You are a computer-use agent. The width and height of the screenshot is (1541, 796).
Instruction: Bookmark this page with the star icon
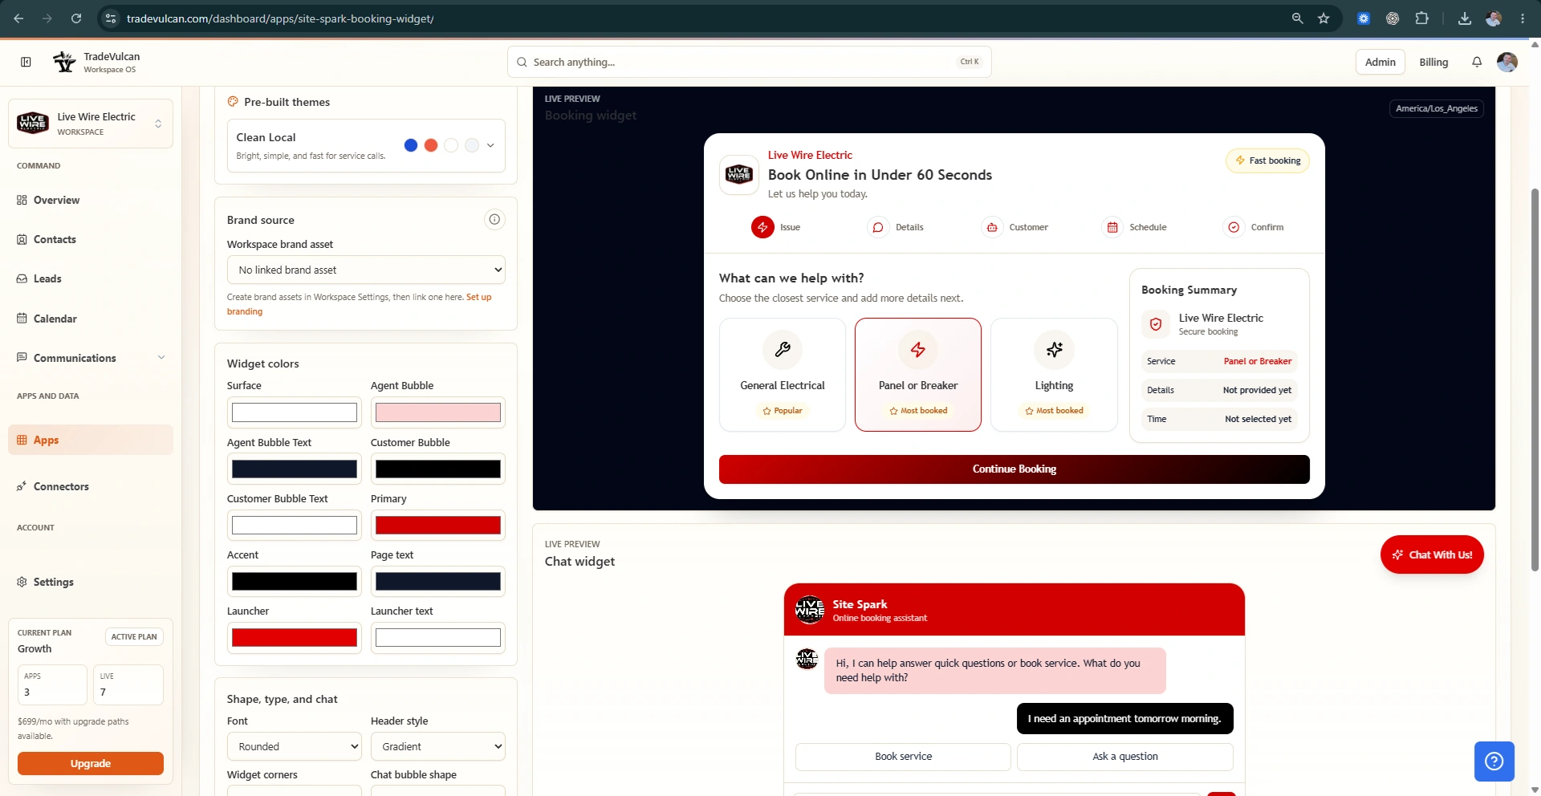pos(1323,18)
